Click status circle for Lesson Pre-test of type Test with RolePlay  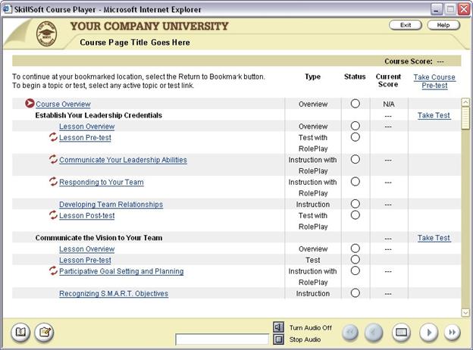point(356,137)
